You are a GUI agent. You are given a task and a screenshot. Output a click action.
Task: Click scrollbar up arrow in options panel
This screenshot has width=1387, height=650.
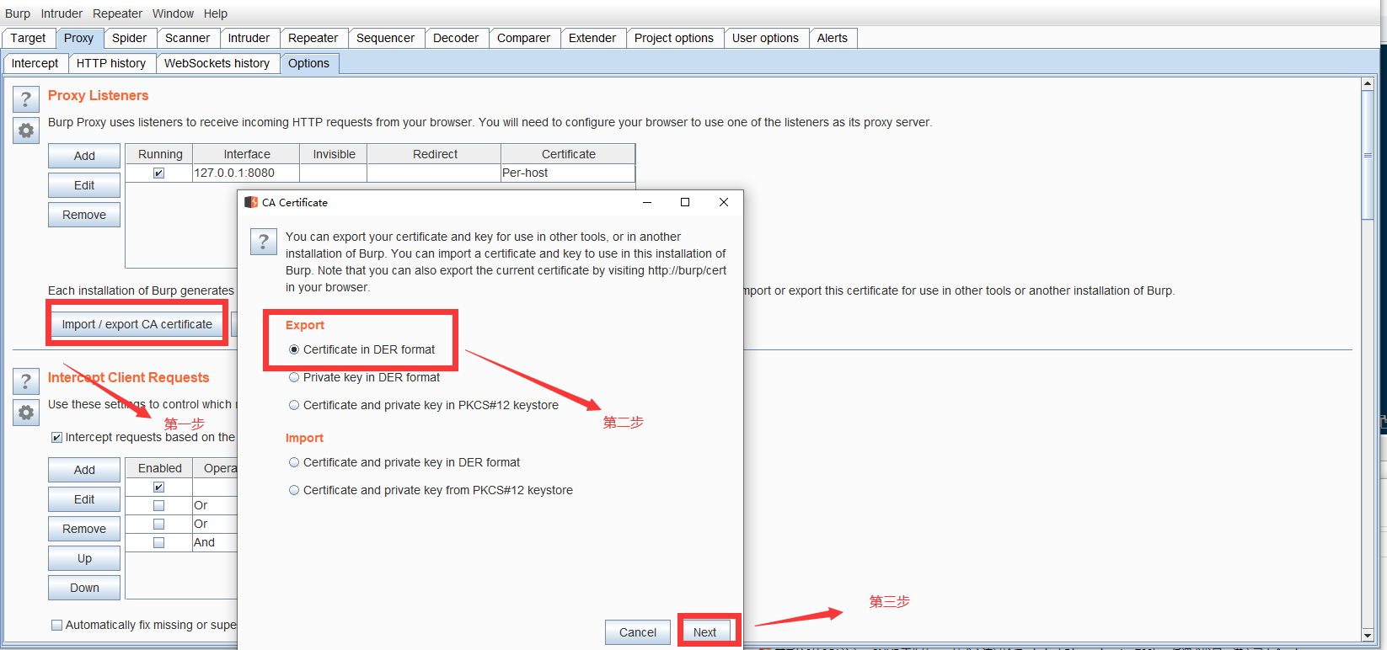1368,84
